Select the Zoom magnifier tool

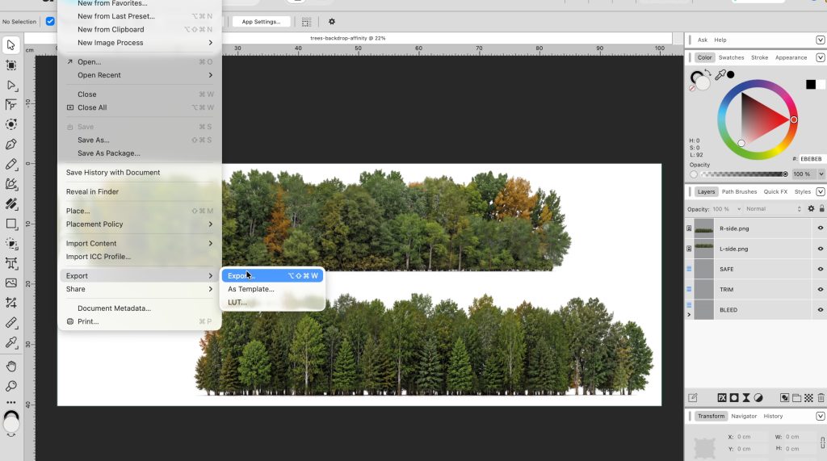click(x=11, y=386)
